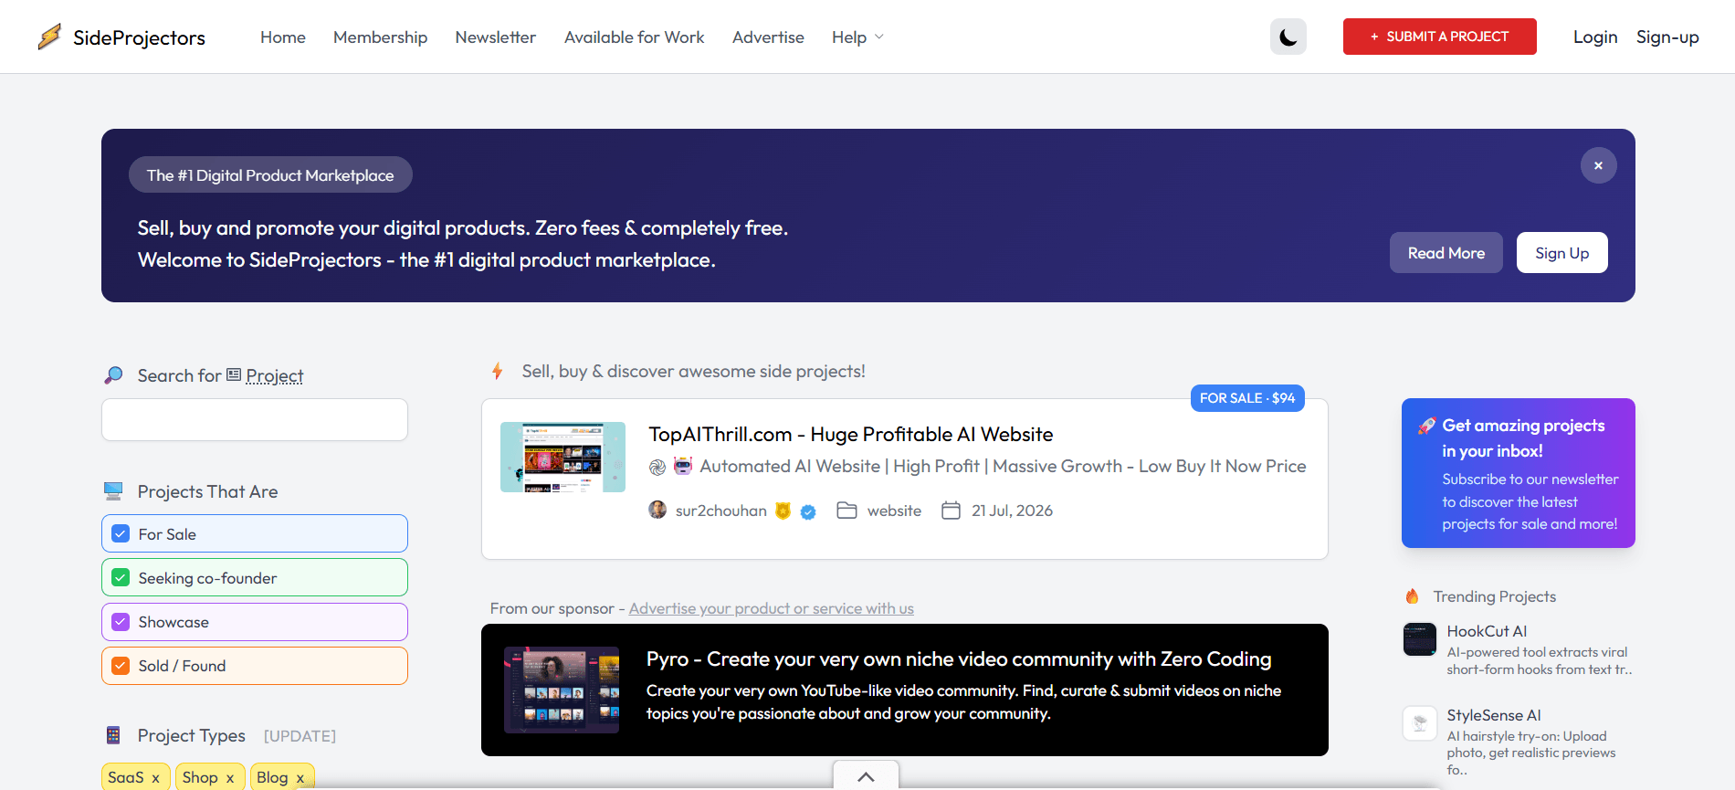Click the SideProjectors lightning logo icon
Screen dimensions: 1735x790
point(49,37)
